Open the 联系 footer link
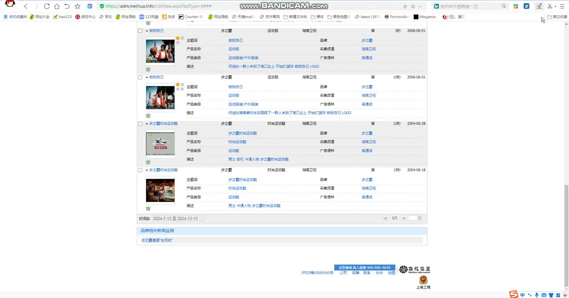This screenshot has width=569, height=298. [x=367, y=273]
